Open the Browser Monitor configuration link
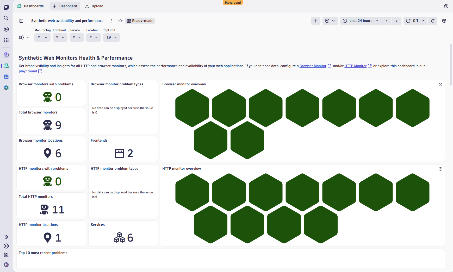 point(313,66)
